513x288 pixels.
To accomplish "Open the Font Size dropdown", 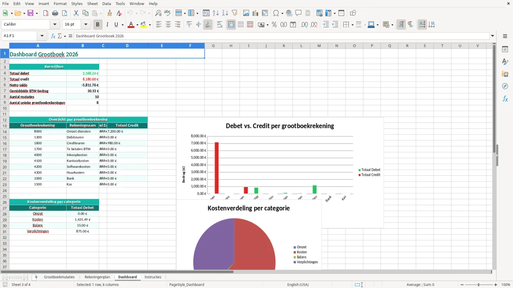I will tap(86, 25).
